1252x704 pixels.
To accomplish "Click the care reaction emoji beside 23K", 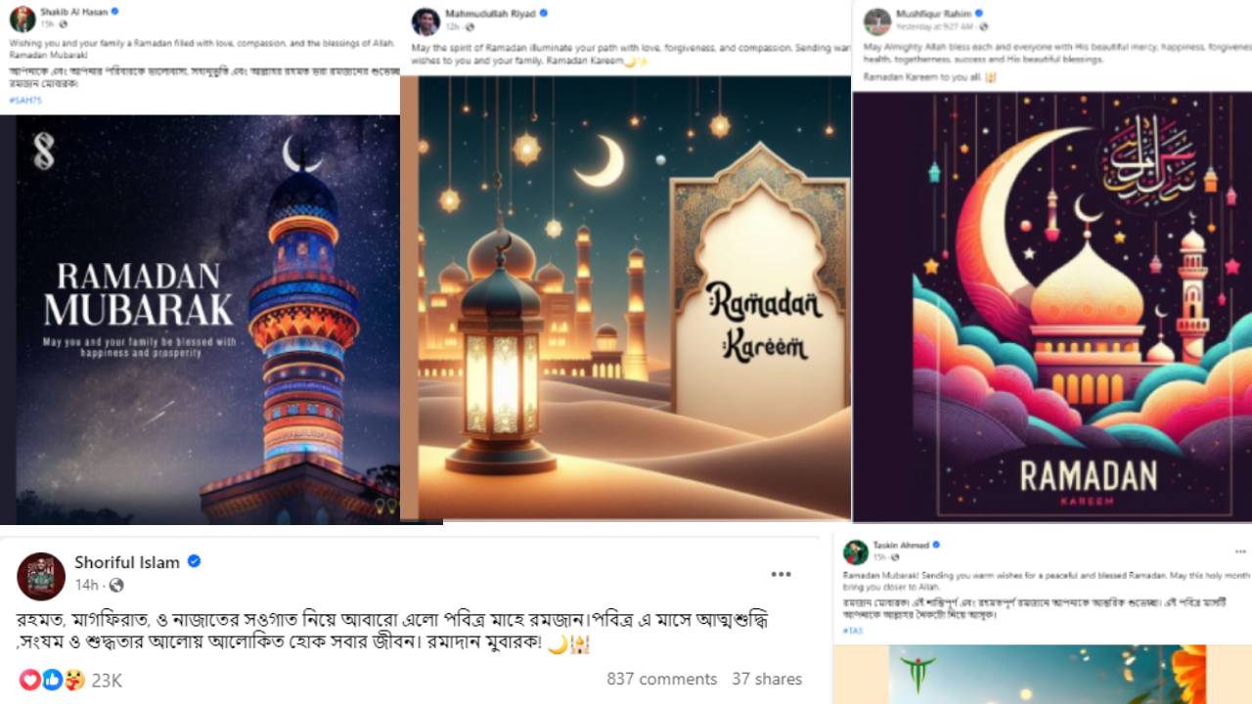I will coord(74,679).
